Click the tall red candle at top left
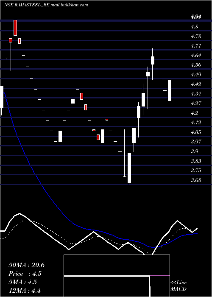This screenshot has height=297, width=212. (15, 28)
